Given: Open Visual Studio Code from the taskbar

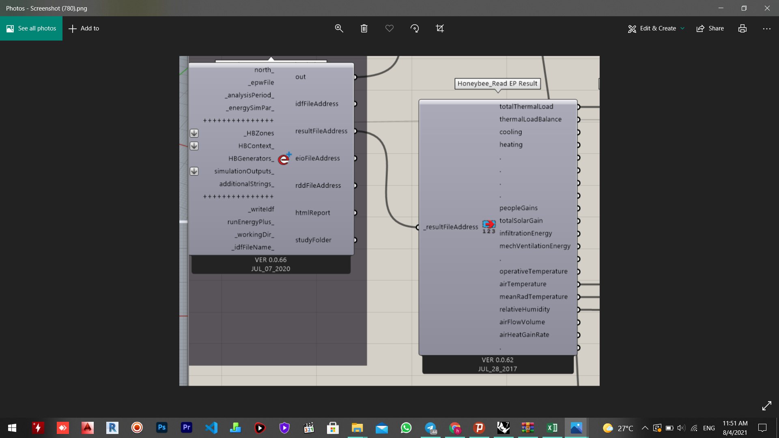Looking at the screenshot, I should tap(211, 427).
